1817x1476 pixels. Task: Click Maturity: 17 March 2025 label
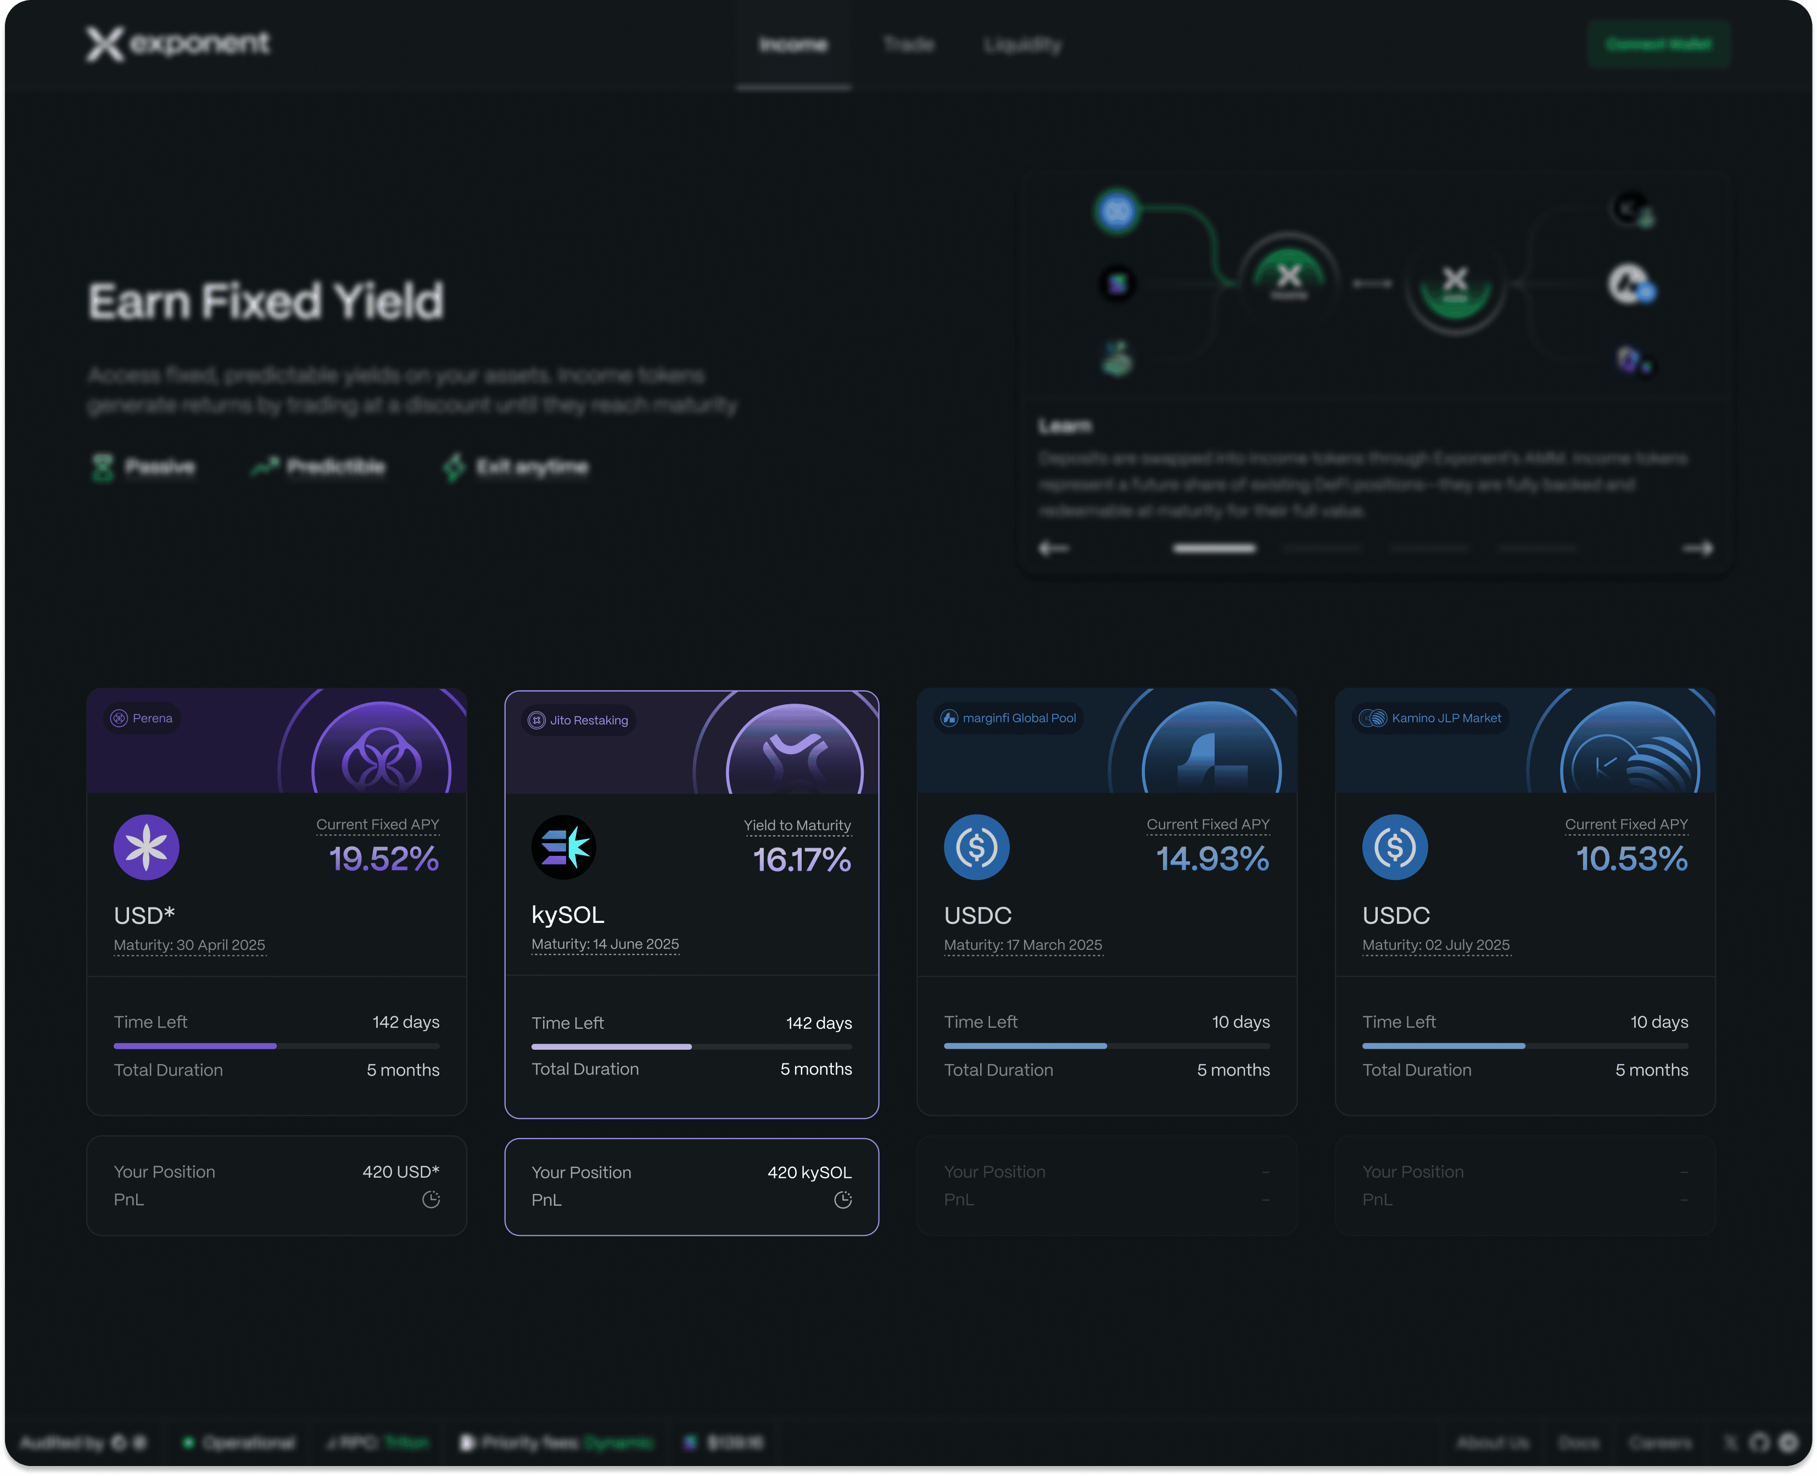click(x=1022, y=945)
